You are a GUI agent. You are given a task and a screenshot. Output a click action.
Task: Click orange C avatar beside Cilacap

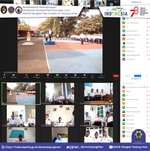pyautogui.click(x=124, y=91)
